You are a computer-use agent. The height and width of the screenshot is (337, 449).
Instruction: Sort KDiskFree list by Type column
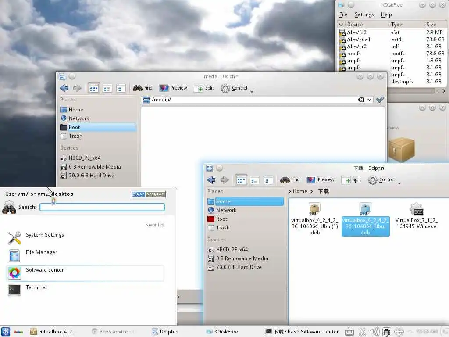[407, 25]
